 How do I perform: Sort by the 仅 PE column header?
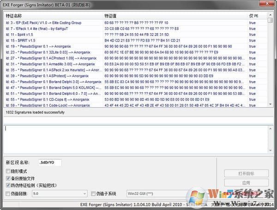257,16
